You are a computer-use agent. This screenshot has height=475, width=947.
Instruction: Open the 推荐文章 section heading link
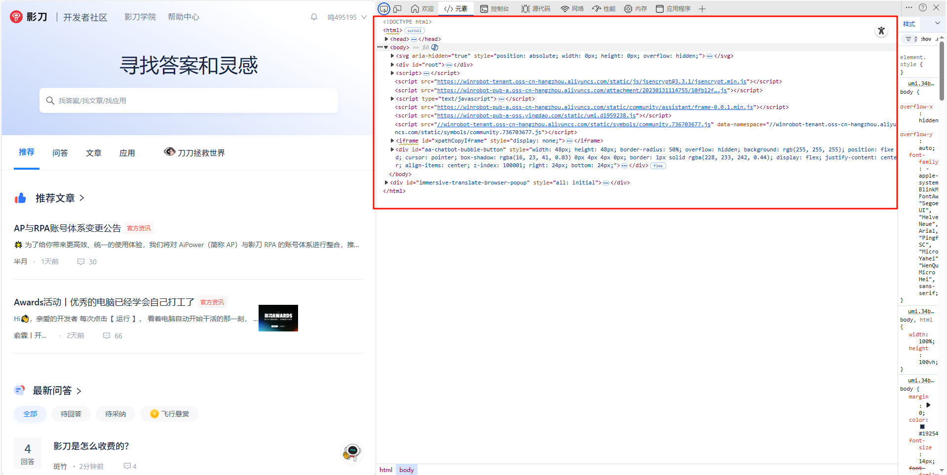coord(60,198)
